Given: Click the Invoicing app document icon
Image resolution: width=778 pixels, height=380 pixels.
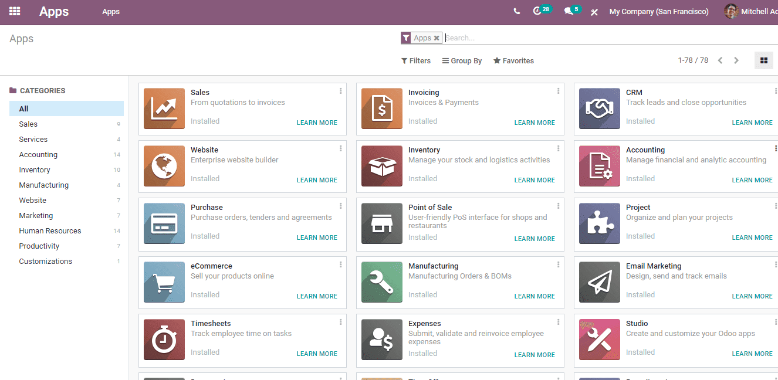Looking at the screenshot, I should (382, 108).
